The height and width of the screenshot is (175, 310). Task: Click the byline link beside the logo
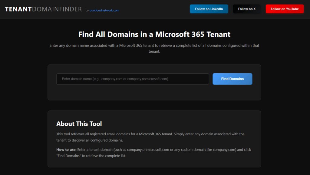click(x=104, y=10)
